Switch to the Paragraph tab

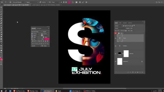pos(39,28)
